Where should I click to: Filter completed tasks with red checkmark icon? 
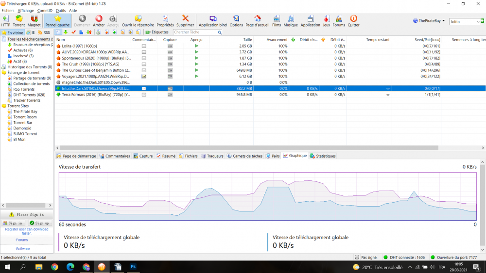(73, 32)
